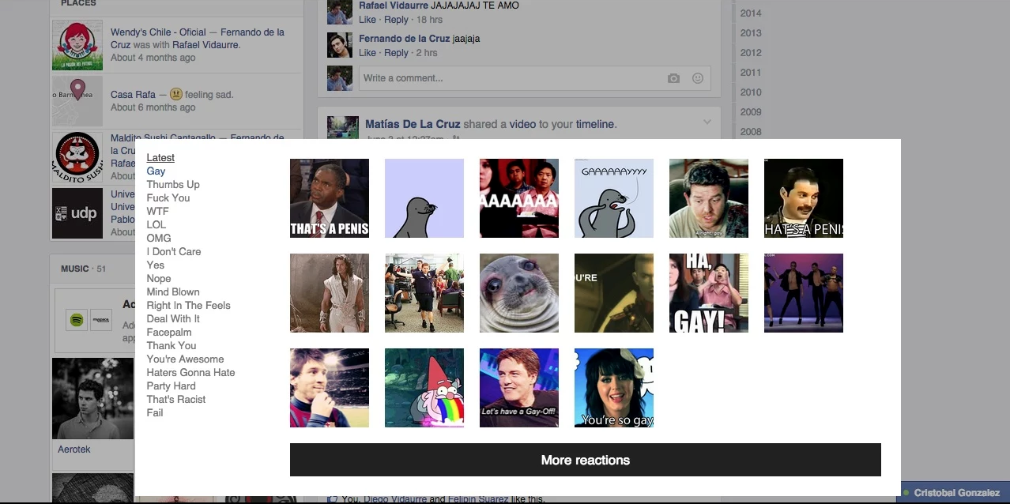
Task: Open the Aerotek music page
Action: [x=74, y=449]
